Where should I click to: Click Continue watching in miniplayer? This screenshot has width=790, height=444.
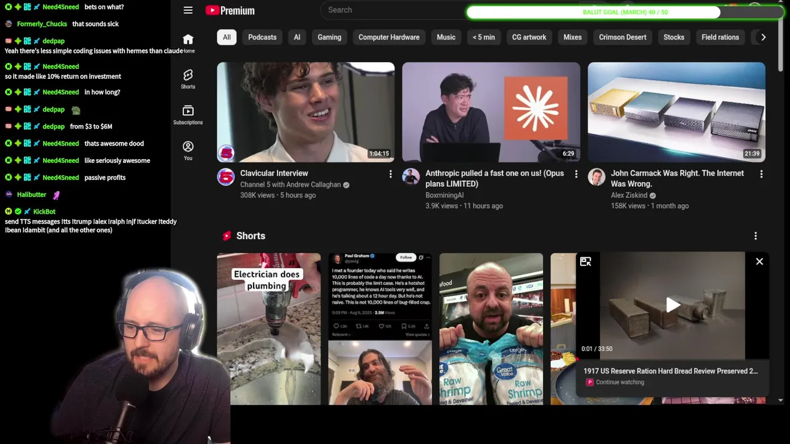(620, 382)
